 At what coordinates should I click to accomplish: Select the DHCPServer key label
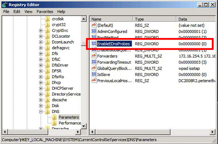click(63, 88)
